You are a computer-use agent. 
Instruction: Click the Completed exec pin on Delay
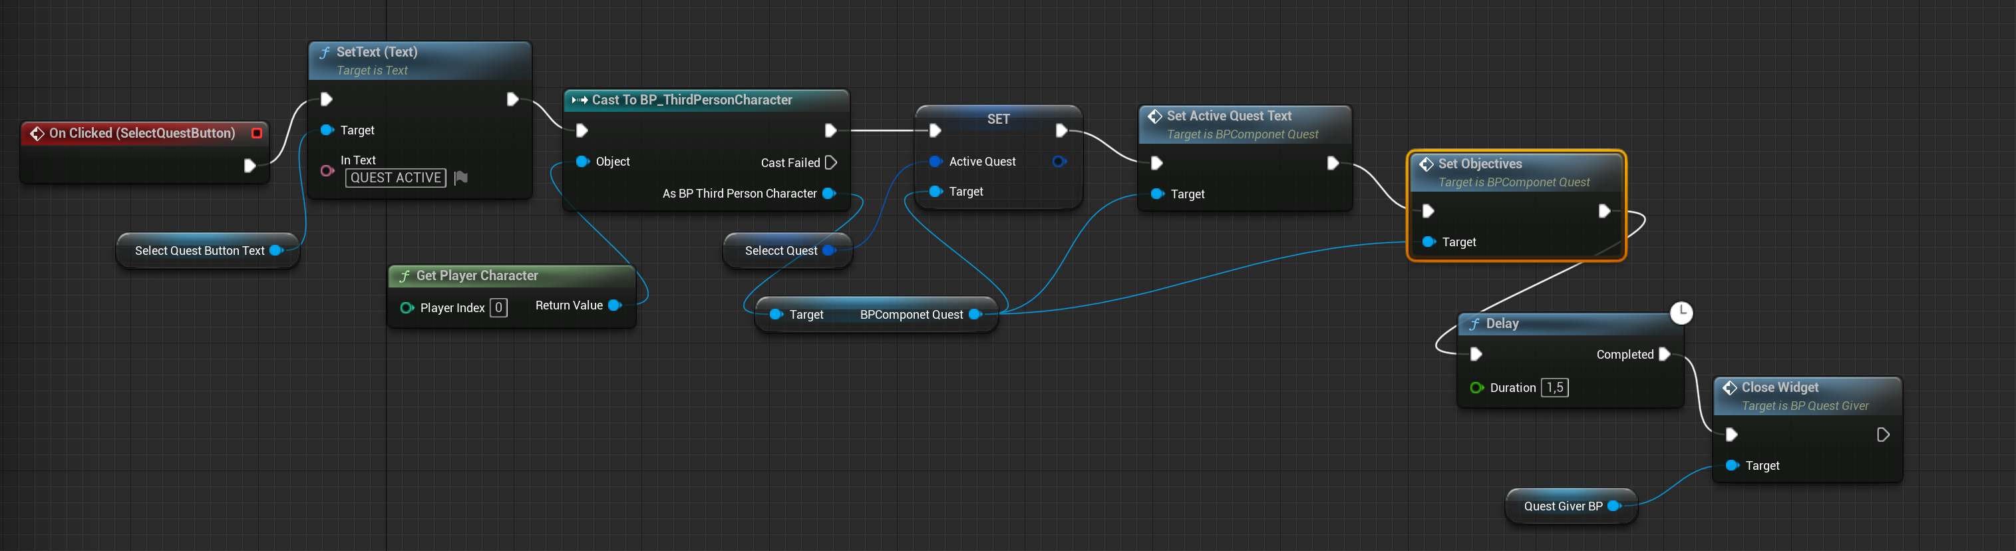pos(1665,355)
